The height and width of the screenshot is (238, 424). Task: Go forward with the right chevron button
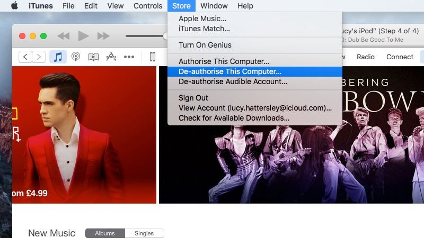(x=39, y=57)
